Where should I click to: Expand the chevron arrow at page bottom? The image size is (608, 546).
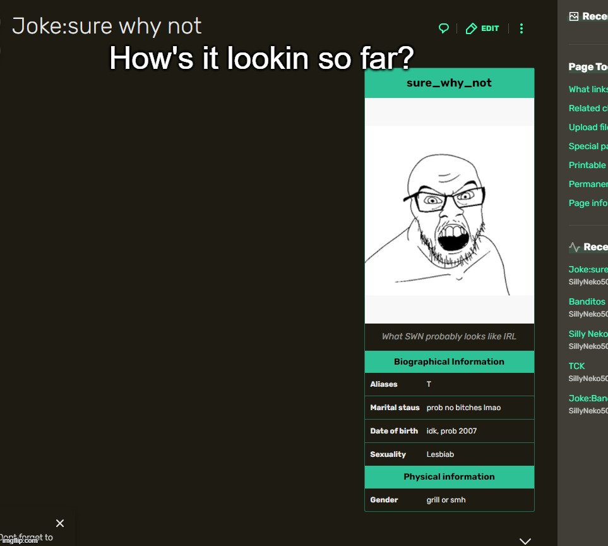click(525, 541)
